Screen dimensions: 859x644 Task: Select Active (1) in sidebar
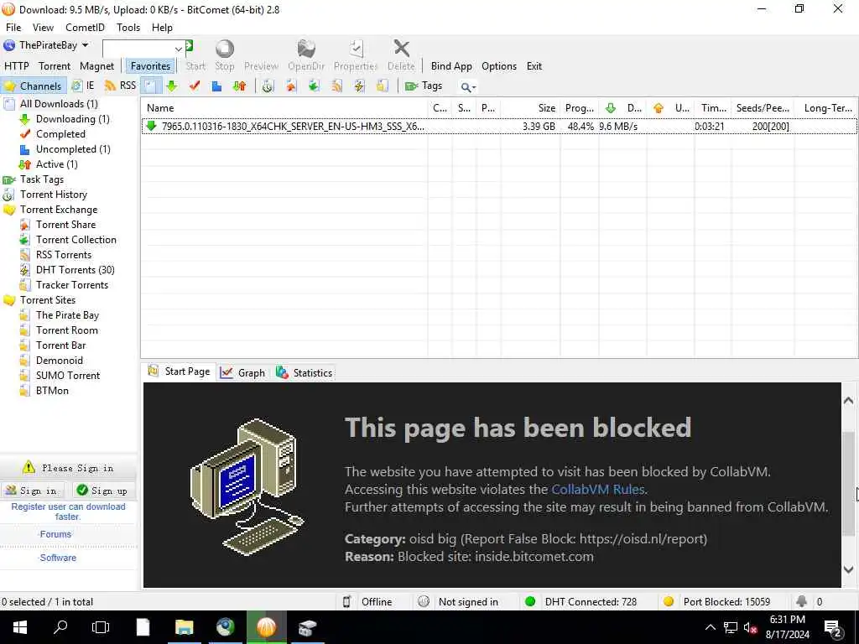56,164
